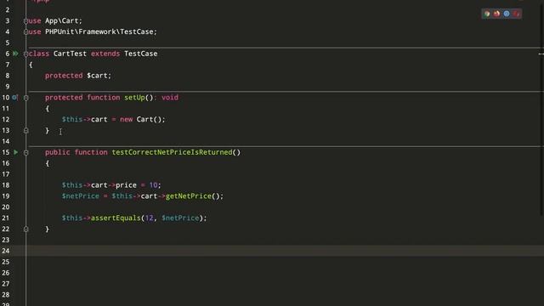Viewport: 544px width, 306px height.
Task: Run CartTest class from gutter icon
Action: click(15, 54)
